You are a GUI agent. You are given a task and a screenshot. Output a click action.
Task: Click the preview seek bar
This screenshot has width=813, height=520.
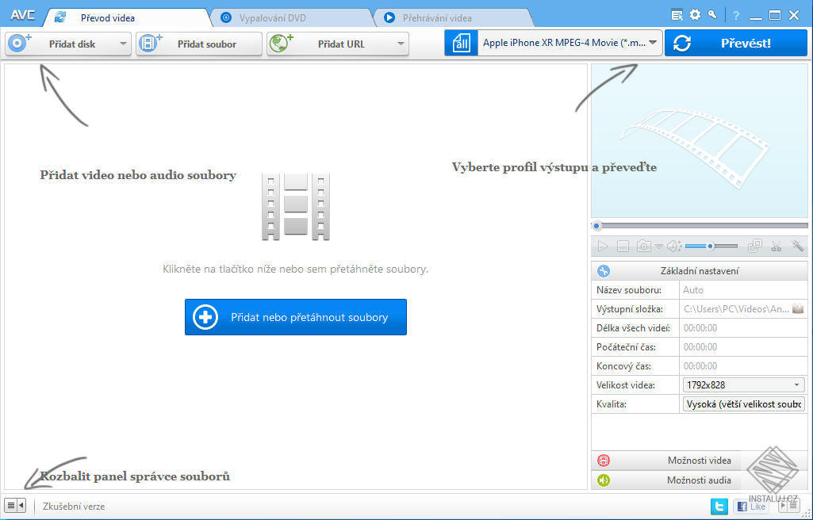[x=700, y=226]
